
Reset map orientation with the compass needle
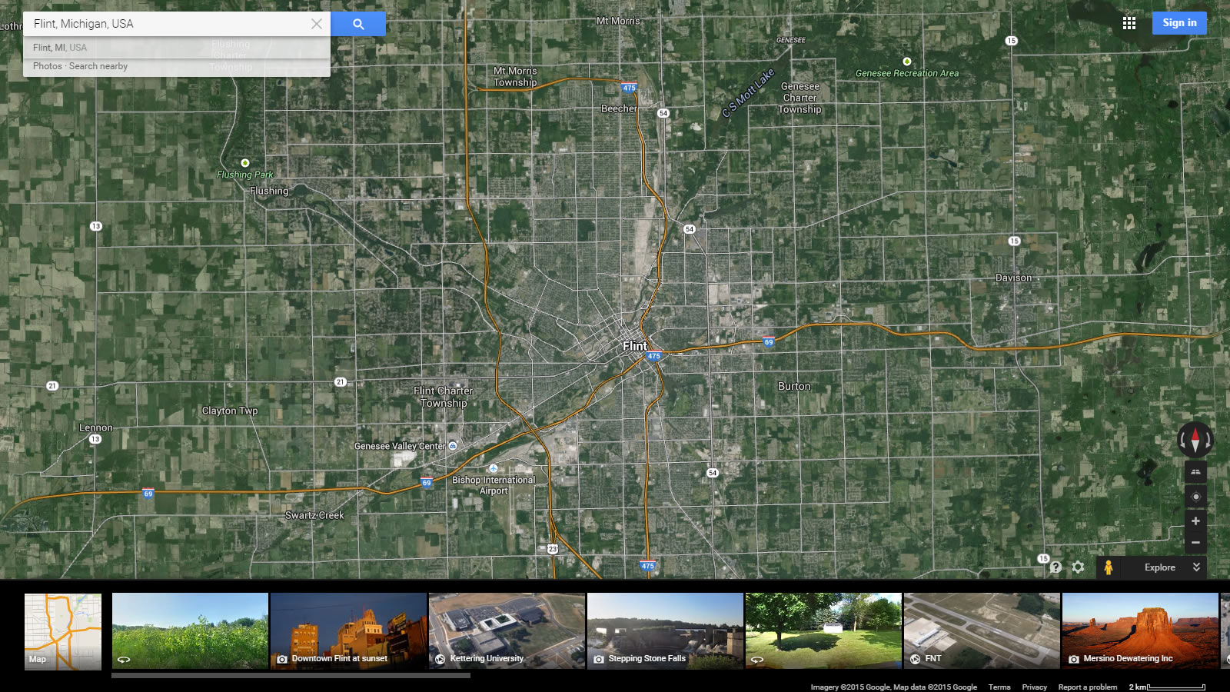pyautogui.click(x=1195, y=440)
